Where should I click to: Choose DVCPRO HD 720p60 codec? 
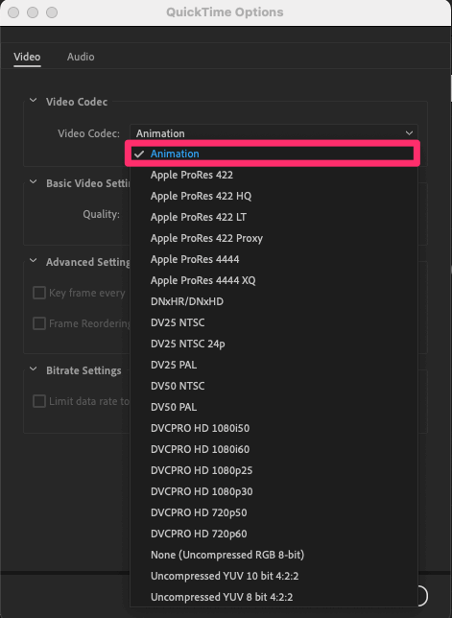click(x=274, y=534)
